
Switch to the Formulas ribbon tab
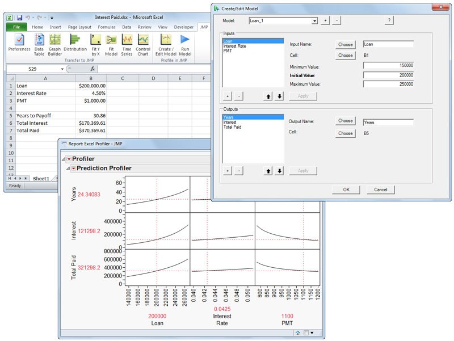pyautogui.click(x=106, y=27)
